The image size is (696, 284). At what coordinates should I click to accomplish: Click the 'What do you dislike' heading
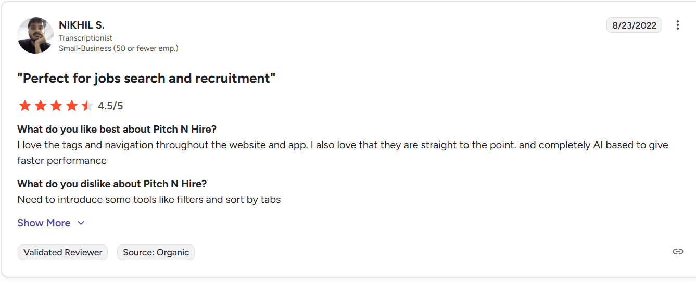point(112,184)
